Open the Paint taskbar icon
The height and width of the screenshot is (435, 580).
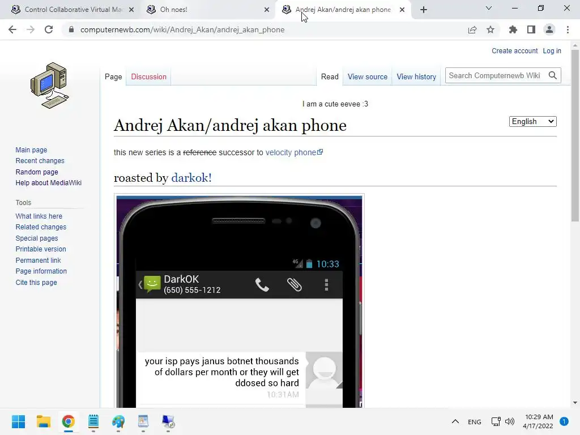pyautogui.click(x=118, y=421)
